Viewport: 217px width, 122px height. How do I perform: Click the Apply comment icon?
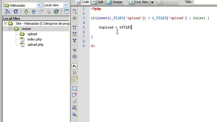[x=75, y=88]
